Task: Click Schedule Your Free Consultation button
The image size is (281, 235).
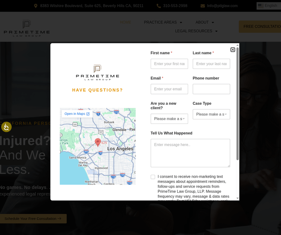Action: 33,219
